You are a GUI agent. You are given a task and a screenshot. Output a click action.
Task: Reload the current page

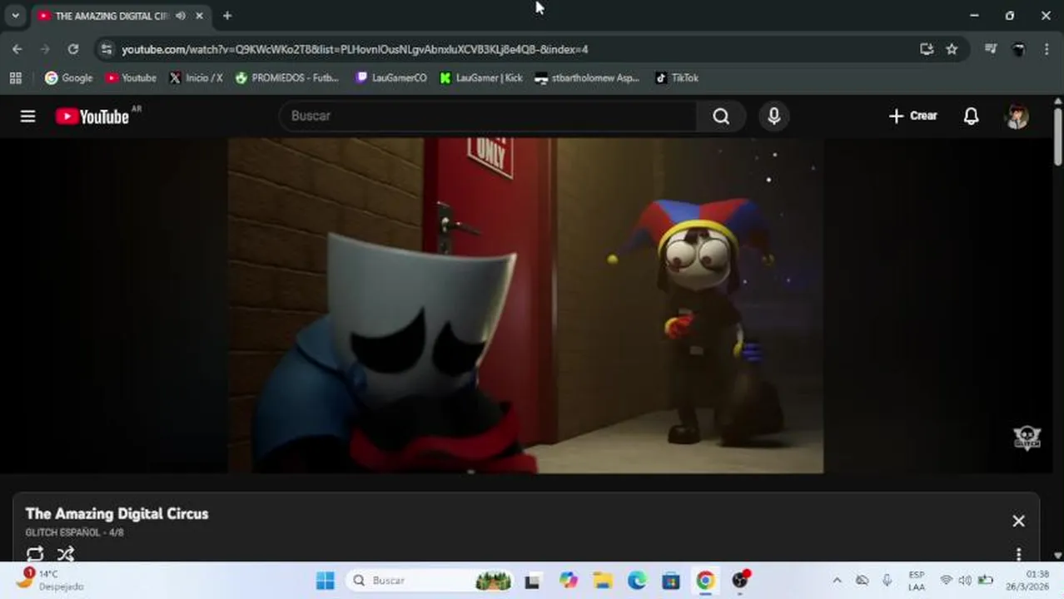click(x=73, y=49)
